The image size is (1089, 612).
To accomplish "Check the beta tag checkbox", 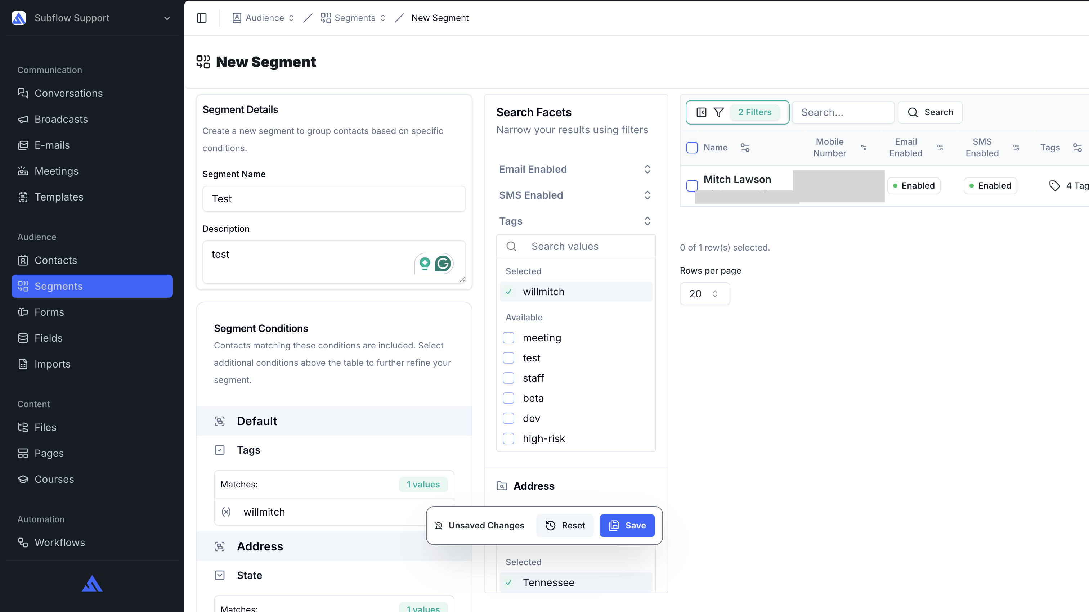I will tap(508, 398).
